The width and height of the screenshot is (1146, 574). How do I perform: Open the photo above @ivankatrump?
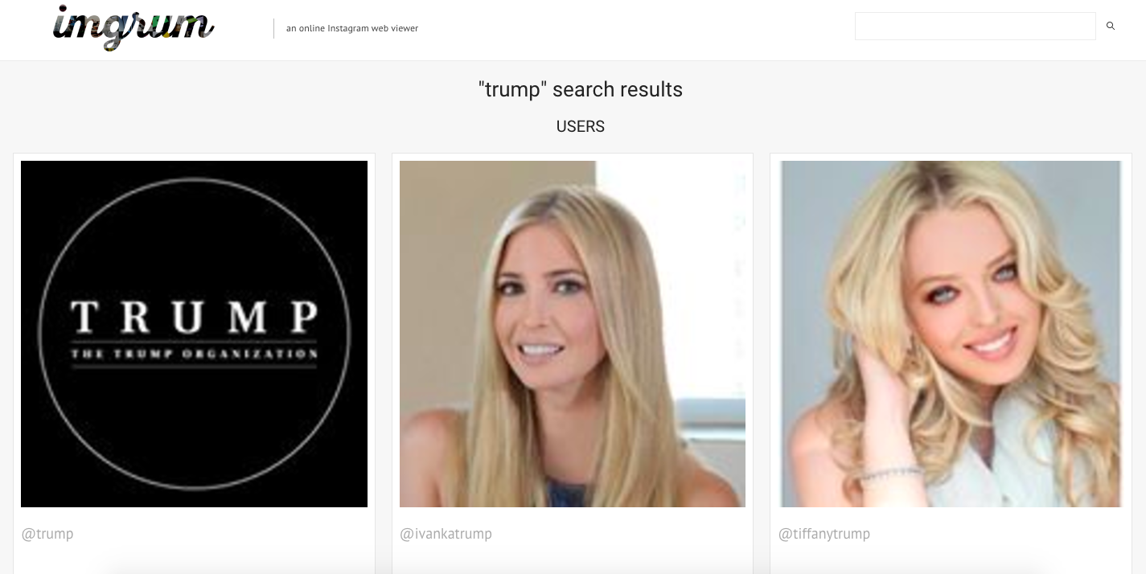(x=573, y=334)
